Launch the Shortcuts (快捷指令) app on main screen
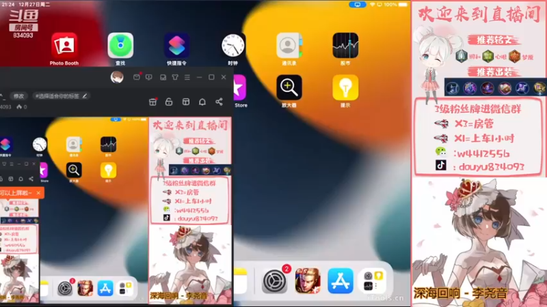The image size is (547, 307). click(177, 46)
